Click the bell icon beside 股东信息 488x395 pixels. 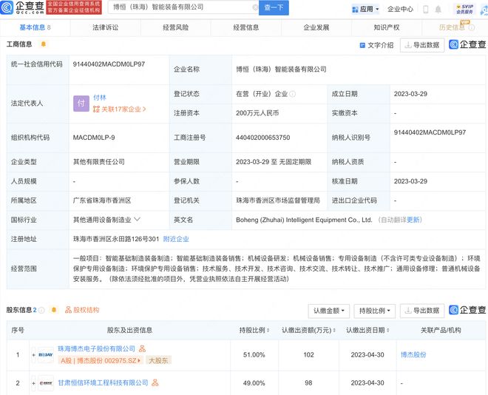point(54,310)
